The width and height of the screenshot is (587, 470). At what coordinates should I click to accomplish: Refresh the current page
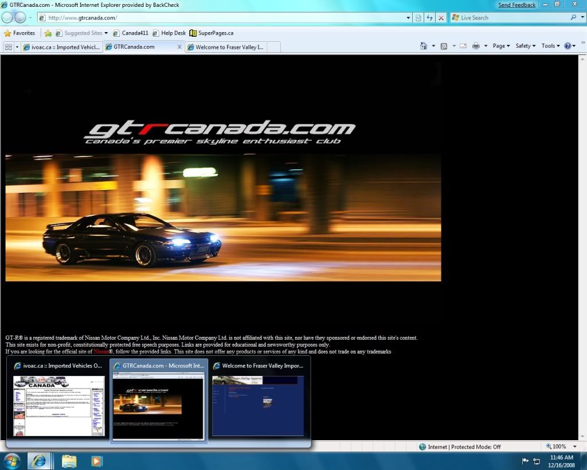pyautogui.click(x=429, y=18)
